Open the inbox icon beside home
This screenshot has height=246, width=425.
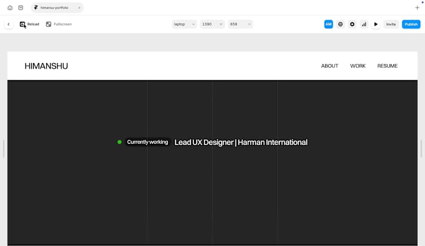(21, 7)
